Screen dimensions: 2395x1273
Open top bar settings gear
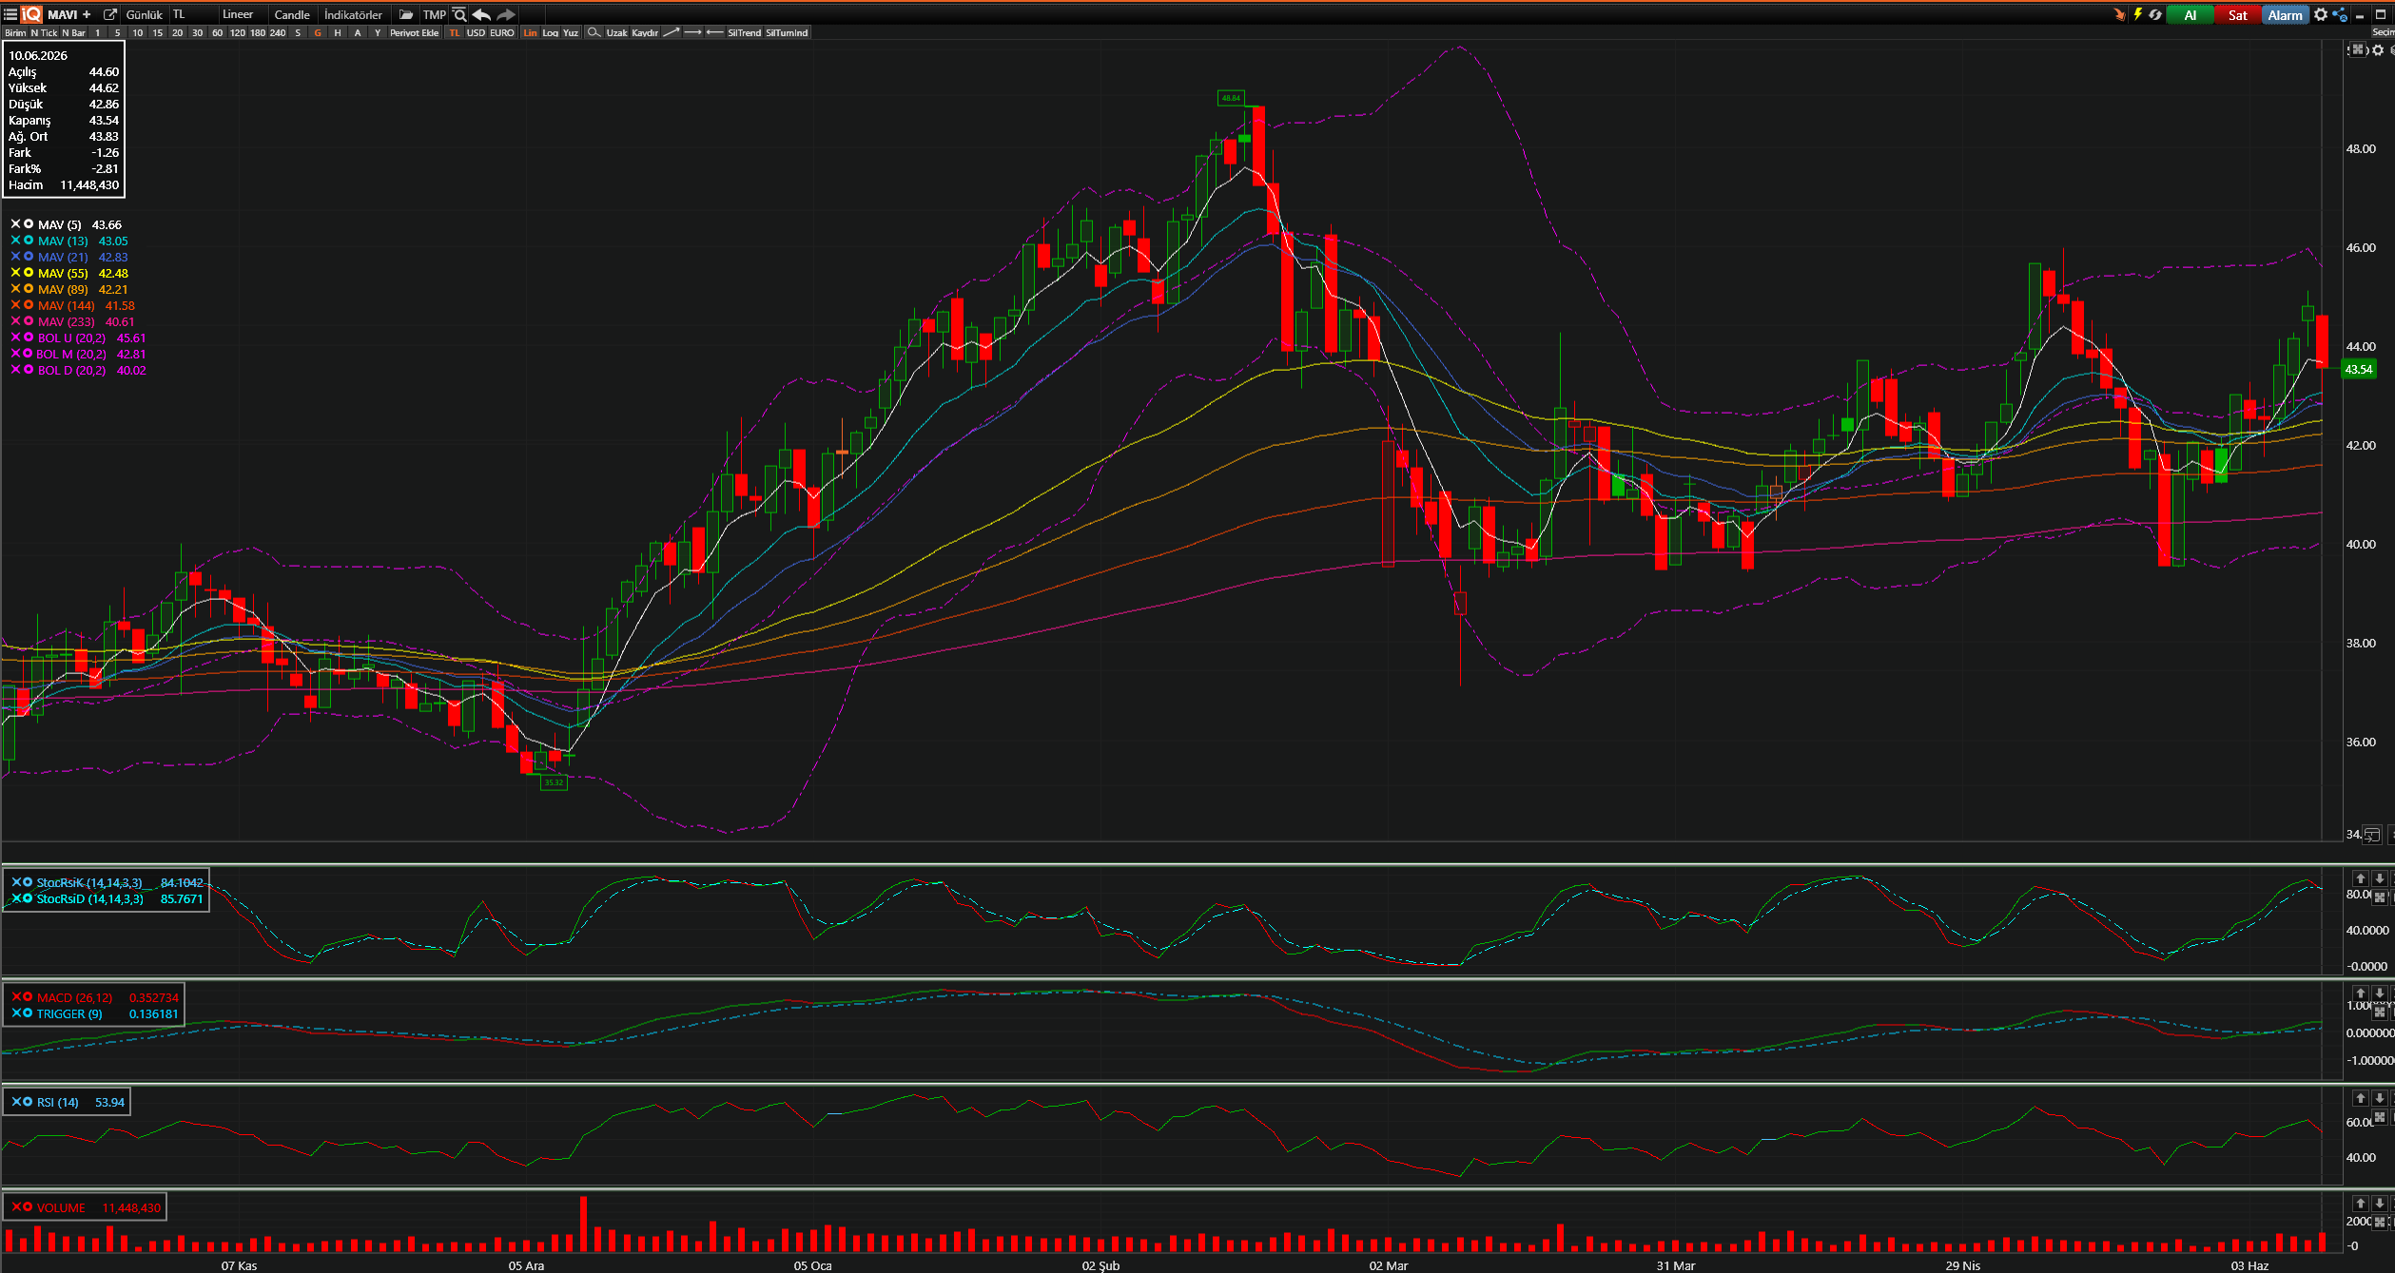(x=2321, y=14)
